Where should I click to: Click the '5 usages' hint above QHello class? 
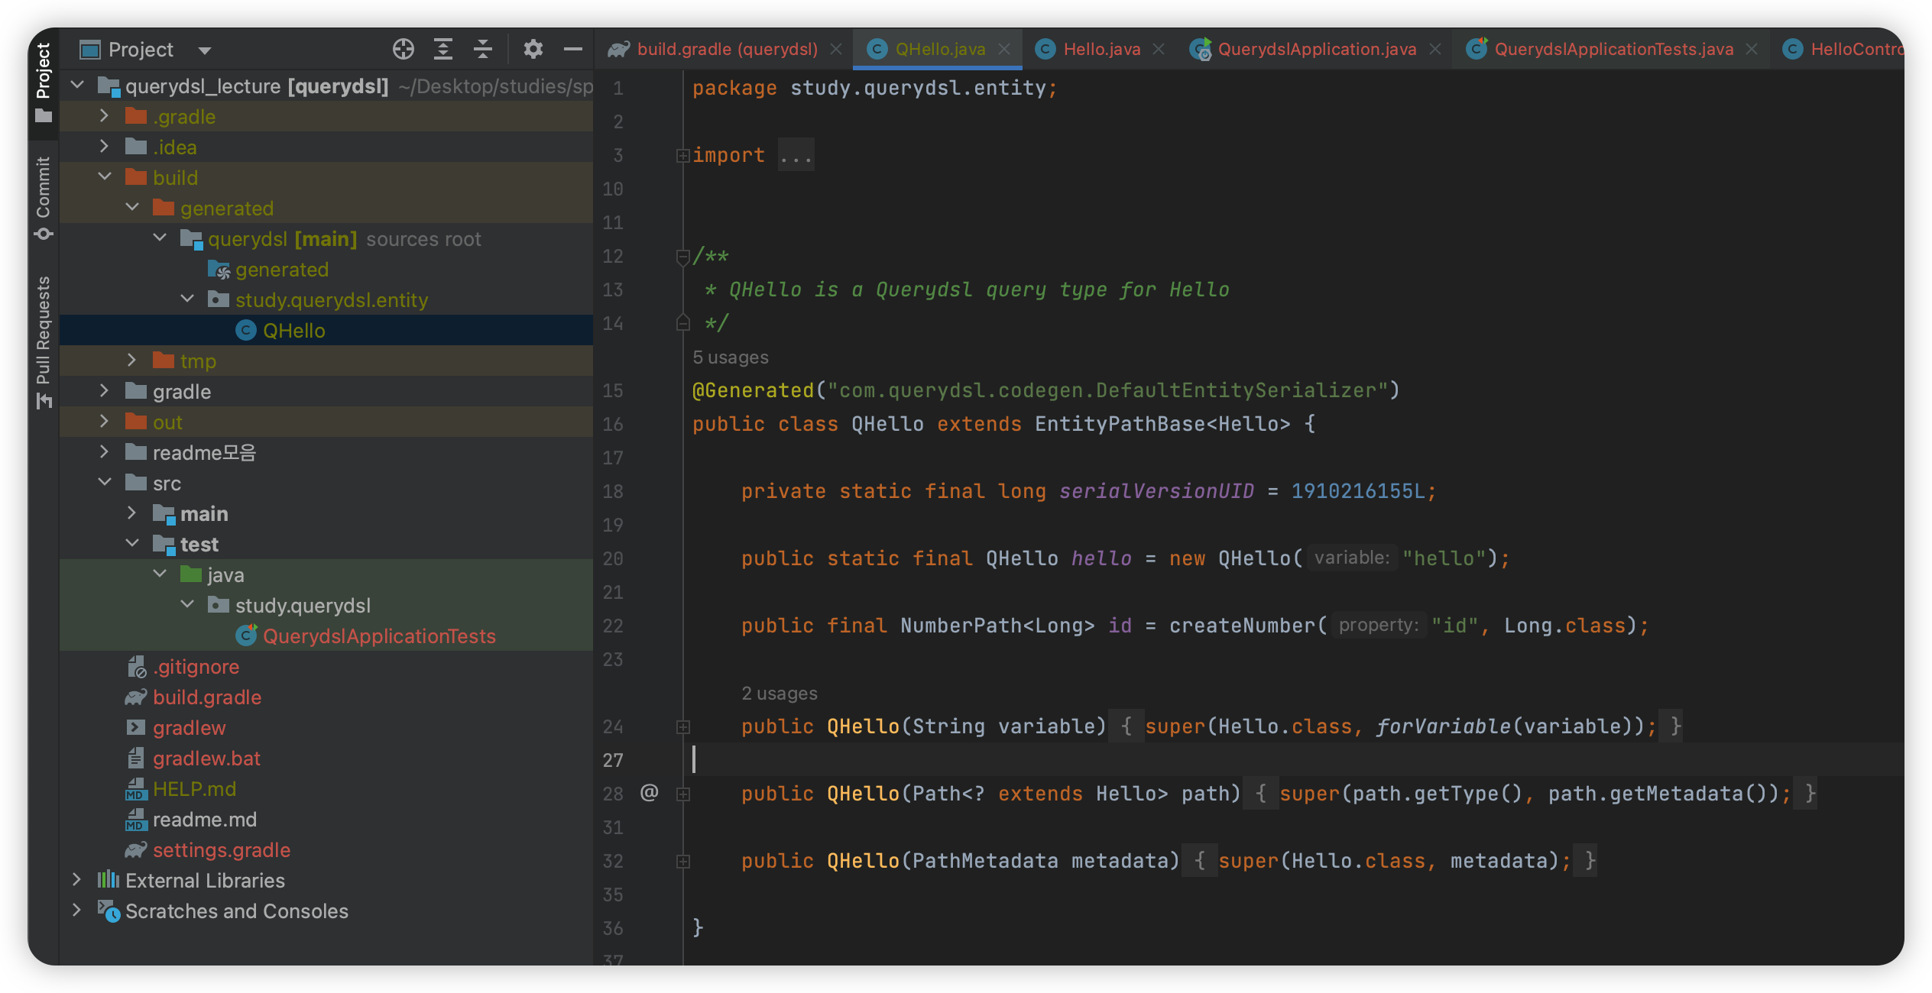(730, 357)
